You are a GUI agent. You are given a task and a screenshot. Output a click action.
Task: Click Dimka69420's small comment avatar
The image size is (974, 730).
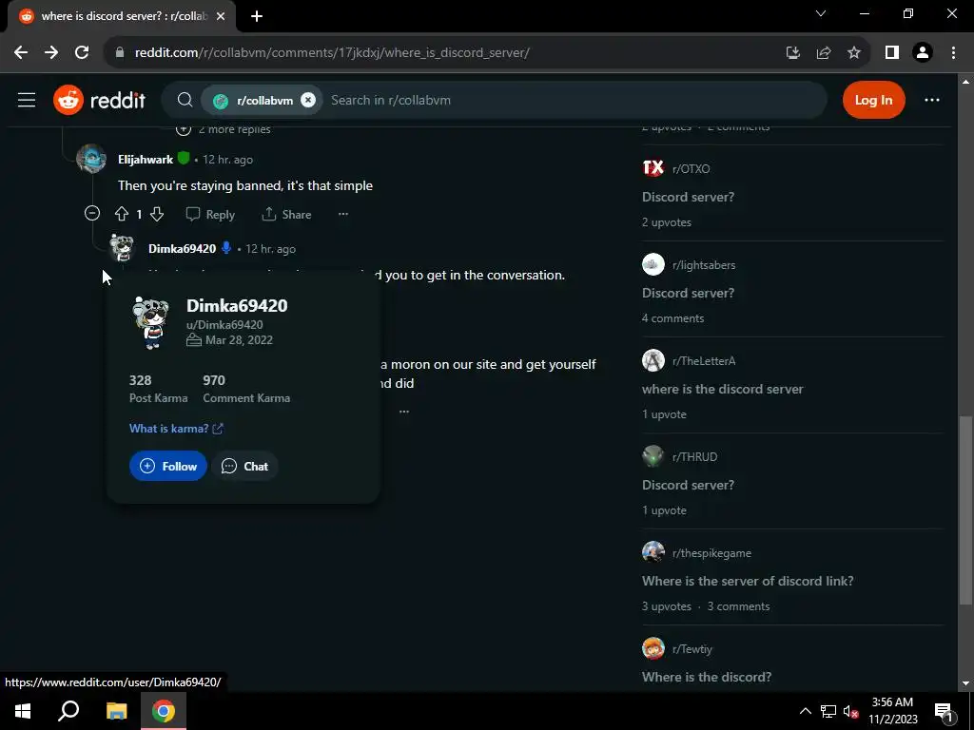(122, 248)
